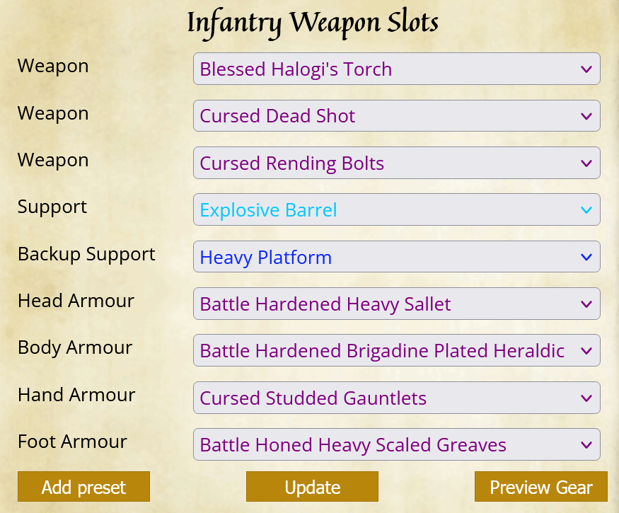Click the Add preset button
Viewport: 619px width, 513px height.
tap(83, 487)
